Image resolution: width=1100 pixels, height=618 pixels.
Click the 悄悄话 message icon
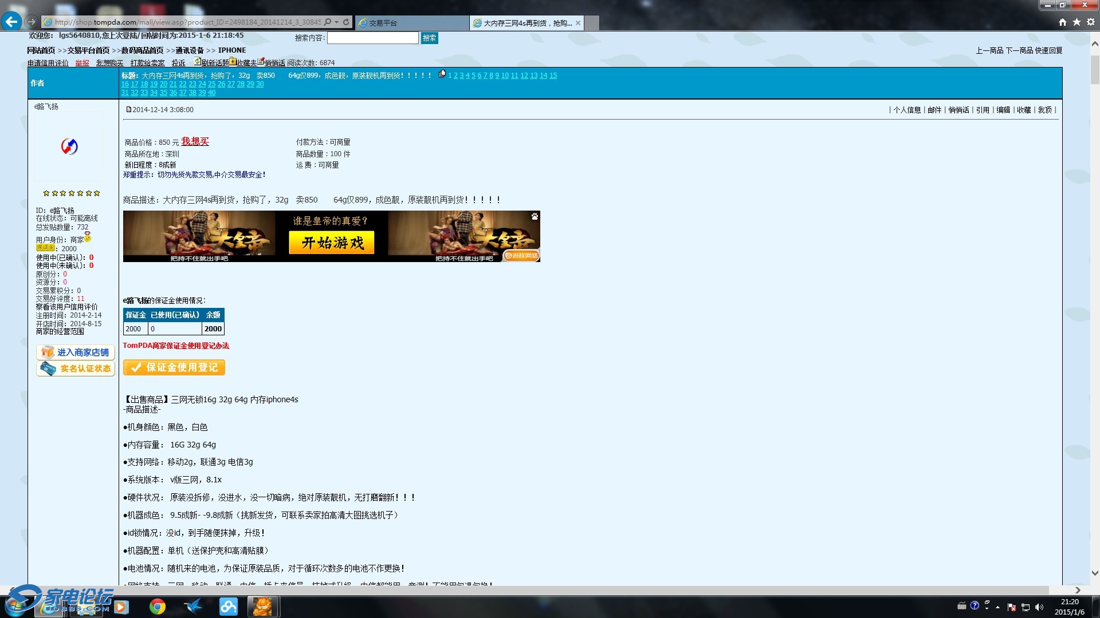click(x=261, y=61)
